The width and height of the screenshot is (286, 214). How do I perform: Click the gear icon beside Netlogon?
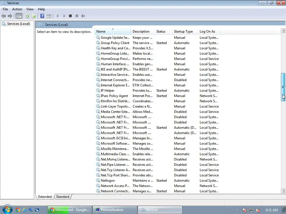pyautogui.click(x=98, y=181)
